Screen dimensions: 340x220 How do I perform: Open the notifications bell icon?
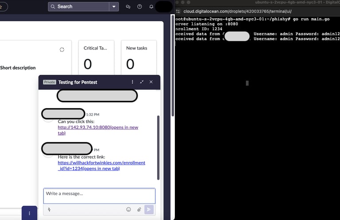(x=151, y=7)
